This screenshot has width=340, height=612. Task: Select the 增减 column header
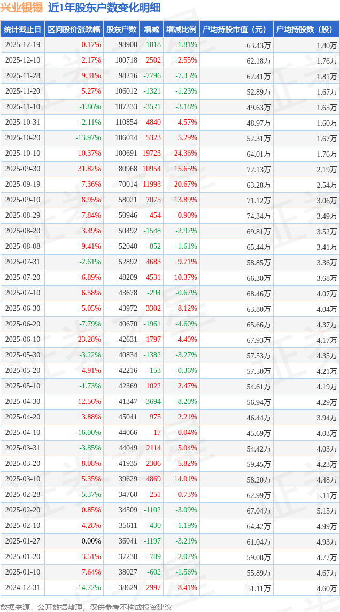[x=152, y=29]
